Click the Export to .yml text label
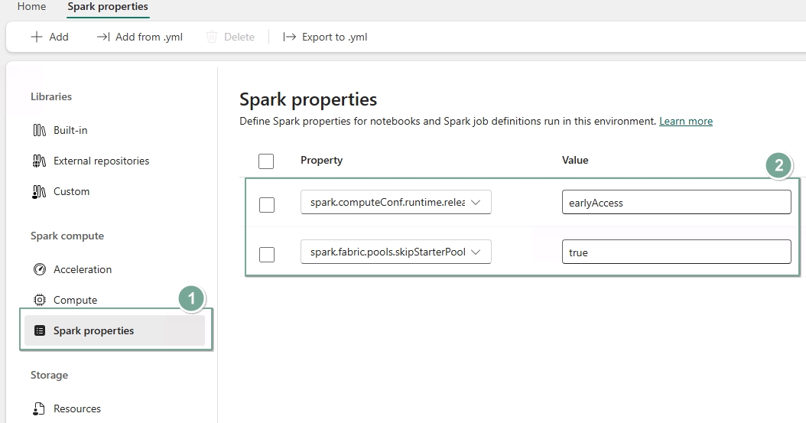 coord(335,37)
